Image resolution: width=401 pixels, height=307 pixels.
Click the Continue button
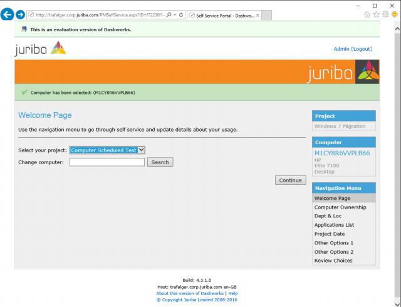pyautogui.click(x=290, y=180)
